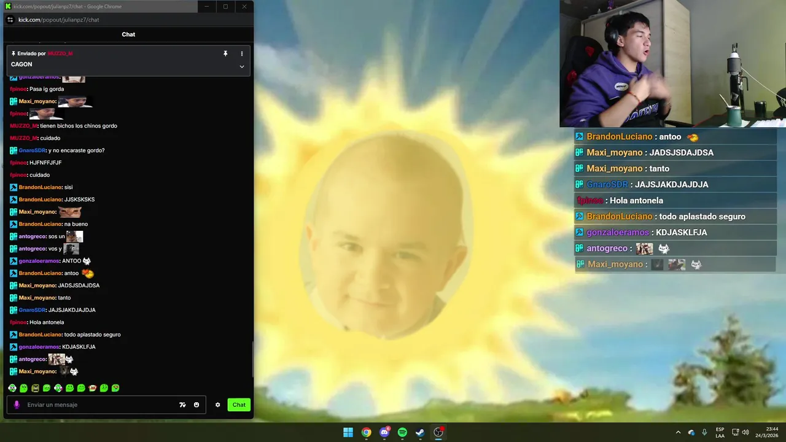Open GnaroSDR in 'y no encaraste gordo?' message
This screenshot has height=442, width=786.
33,150
